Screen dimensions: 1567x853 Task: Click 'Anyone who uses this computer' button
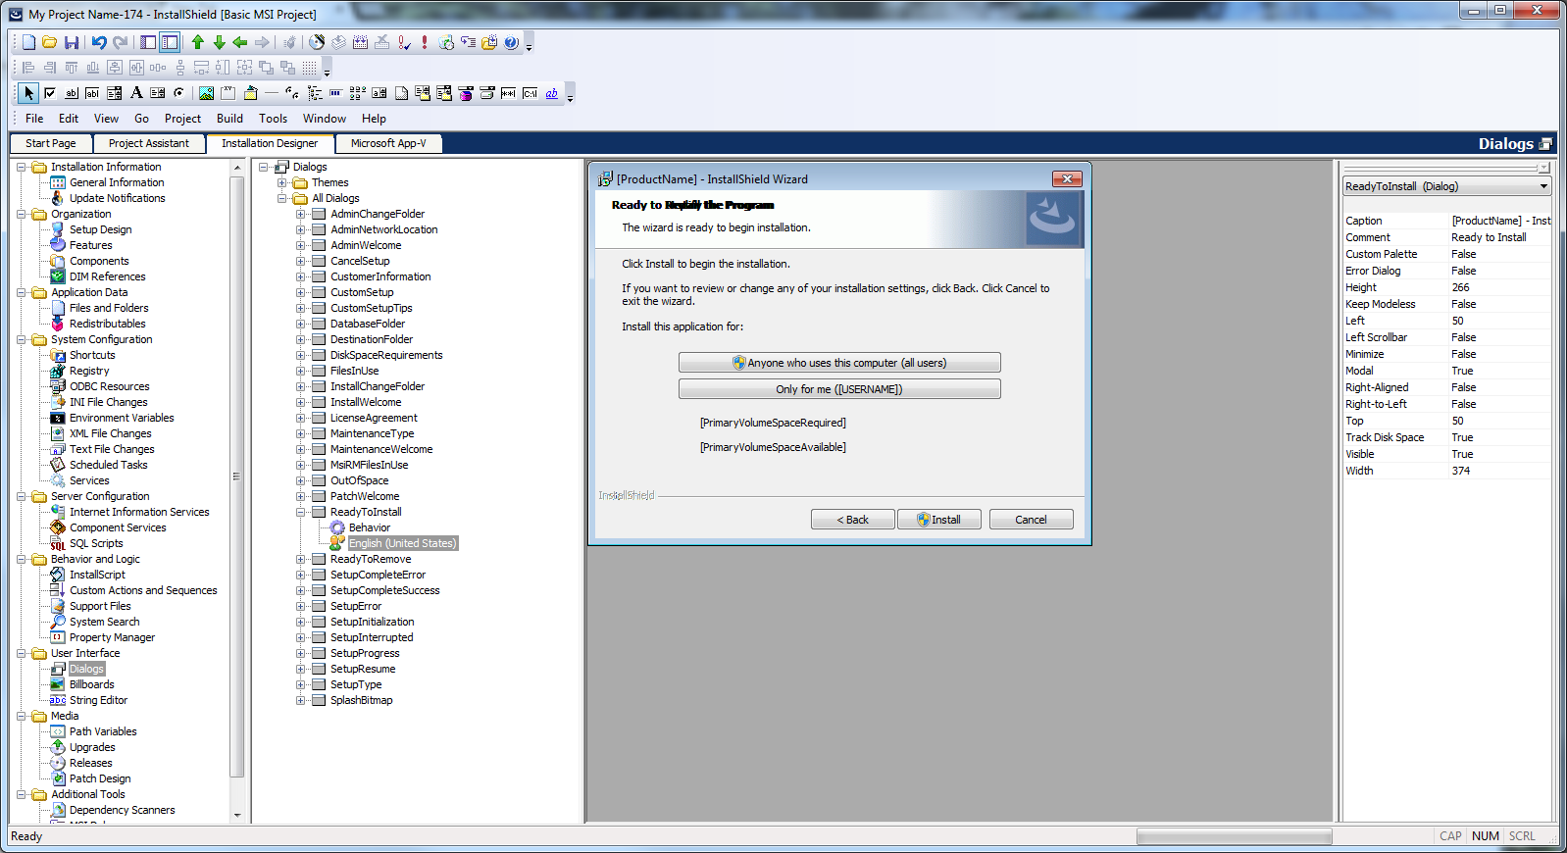coord(839,363)
